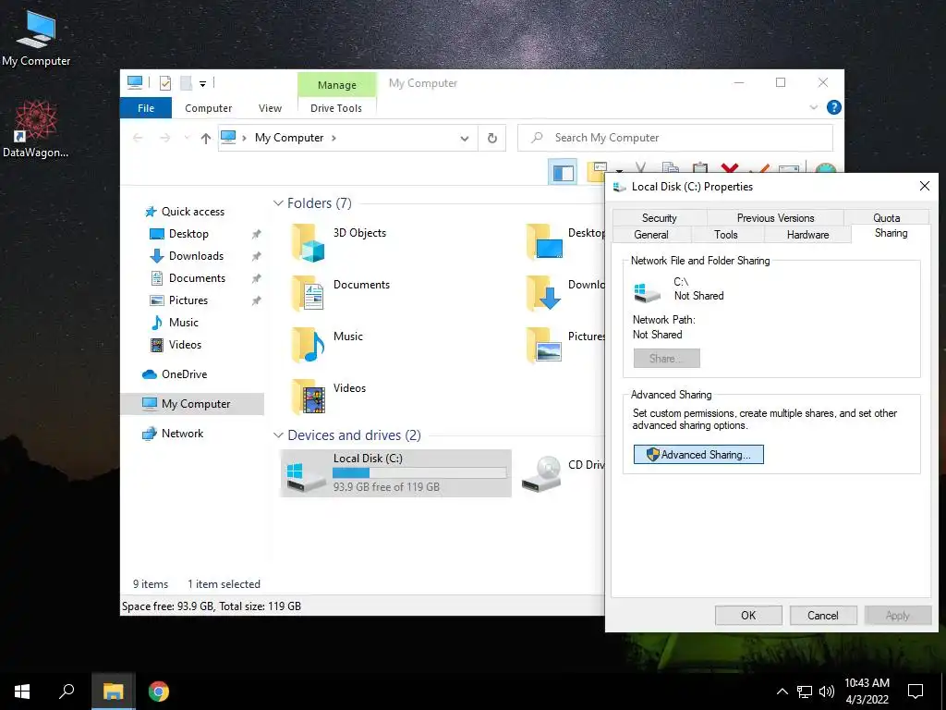Screen dimensions: 946x710
Task: Open the recent locations dropdown arrow
Action: coord(187,139)
